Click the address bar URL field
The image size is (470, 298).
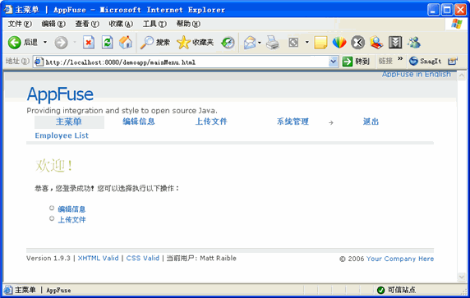click(x=186, y=62)
